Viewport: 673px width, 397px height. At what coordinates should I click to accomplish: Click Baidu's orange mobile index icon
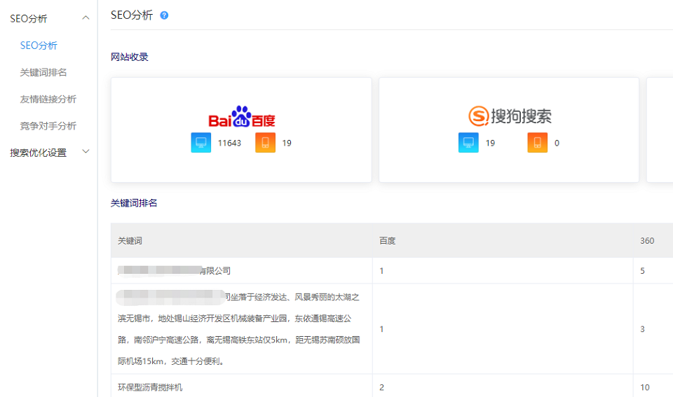point(265,143)
